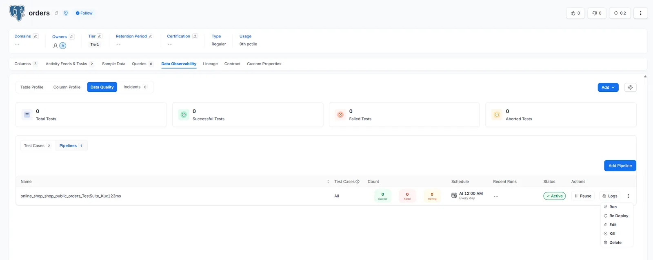Click the schedule calendar clock icon
653x260 pixels.
[x=454, y=196]
